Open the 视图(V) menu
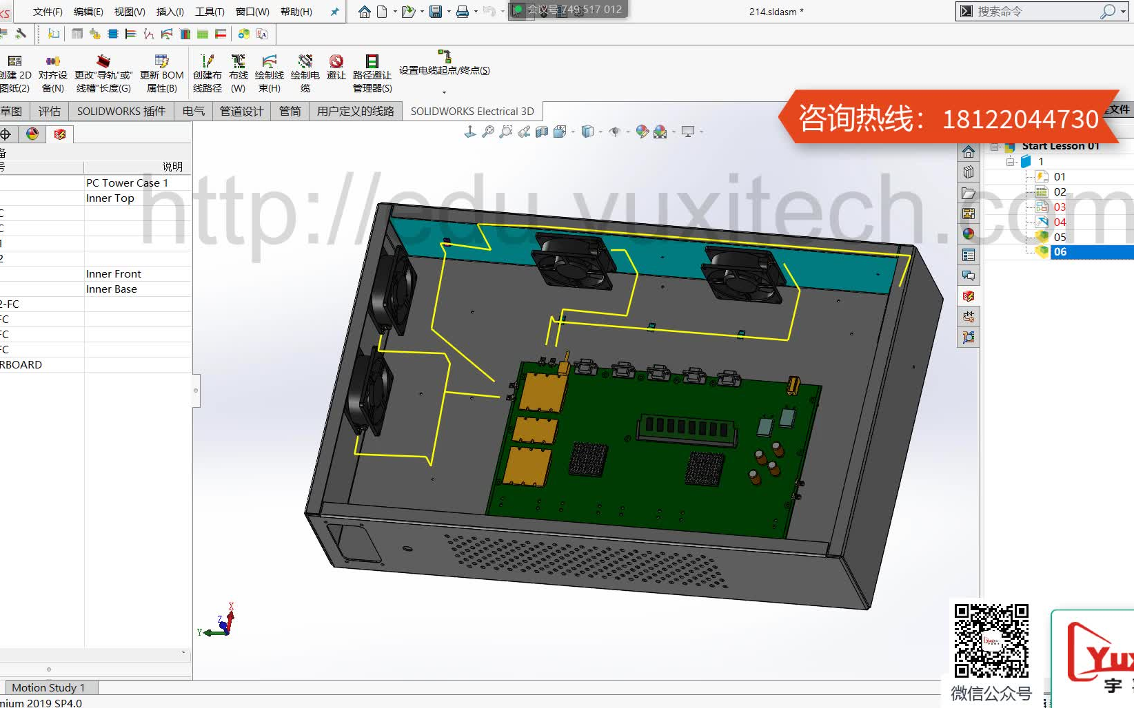1134x708 pixels. point(130,12)
